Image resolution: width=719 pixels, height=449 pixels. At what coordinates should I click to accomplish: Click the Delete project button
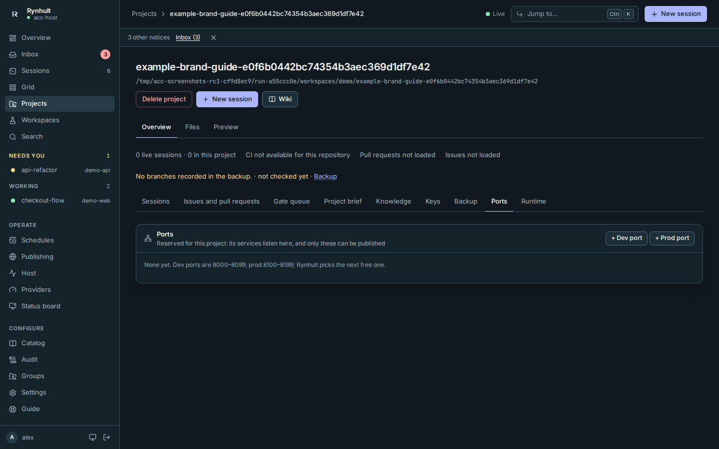pos(164,99)
